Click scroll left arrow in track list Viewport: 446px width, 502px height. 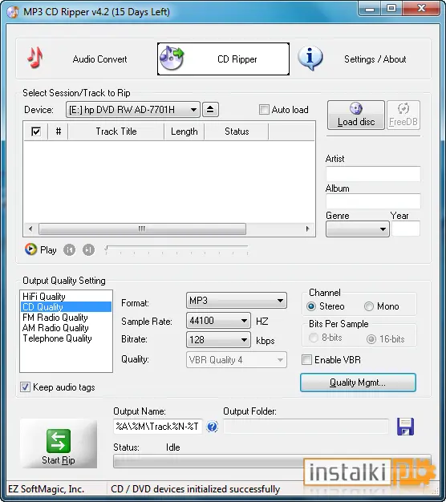tap(30, 229)
